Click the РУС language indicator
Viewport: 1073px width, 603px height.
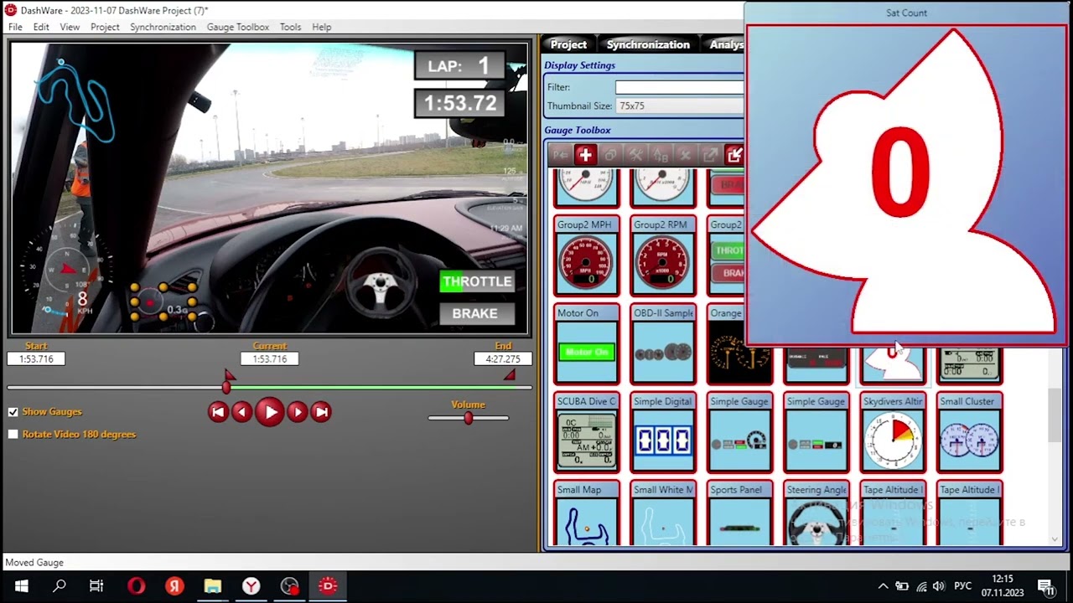coord(963,586)
